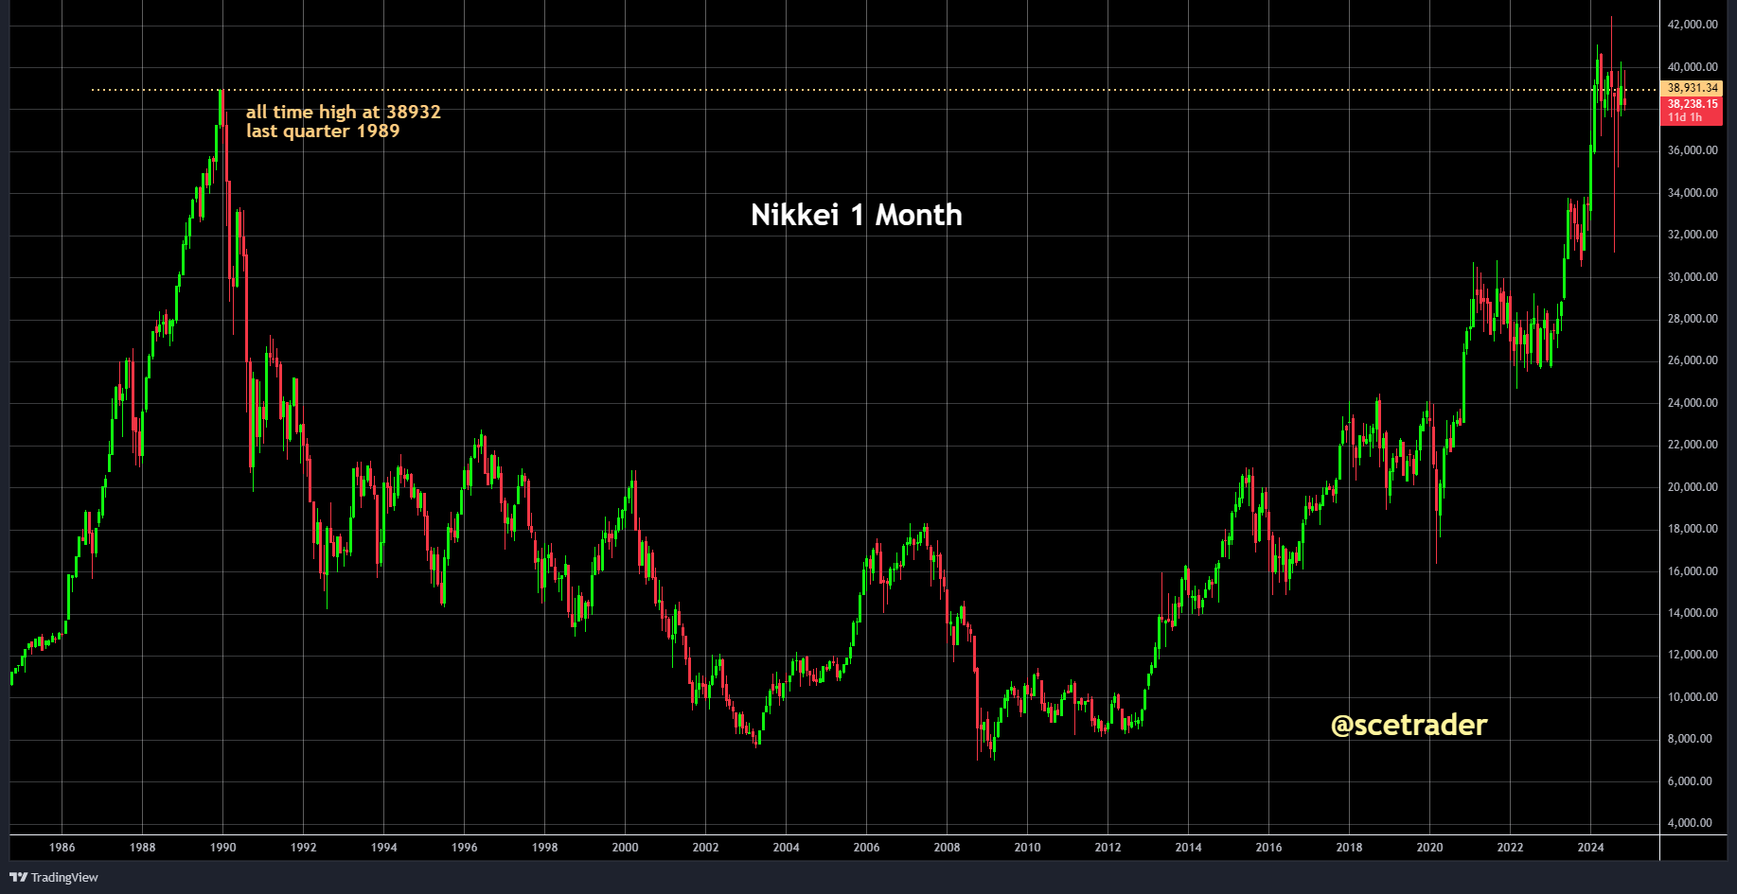Click the @scetrader text label
The image size is (1737, 894).
[1409, 725]
